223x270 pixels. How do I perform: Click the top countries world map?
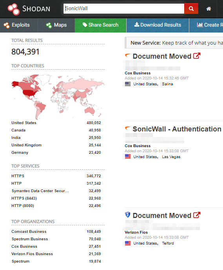pyautogui.click(x=58, y=96)
